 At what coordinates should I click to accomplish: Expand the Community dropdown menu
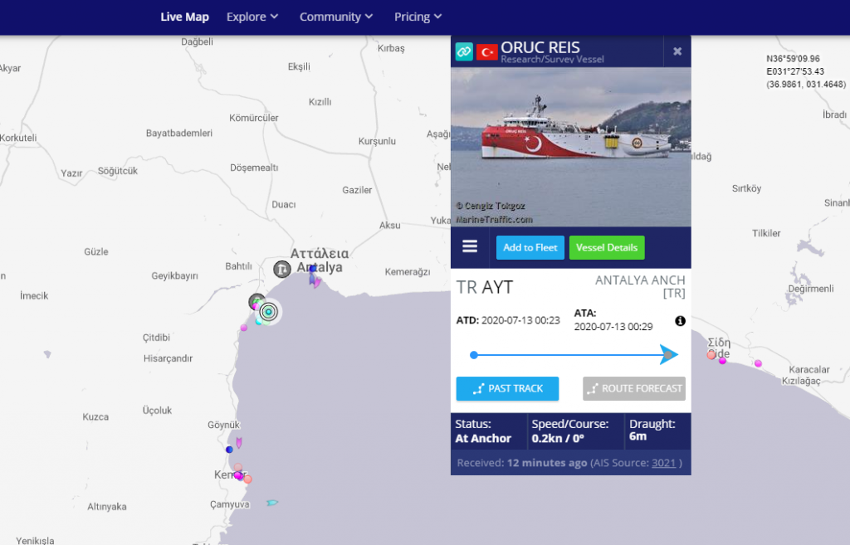[336, 17]
